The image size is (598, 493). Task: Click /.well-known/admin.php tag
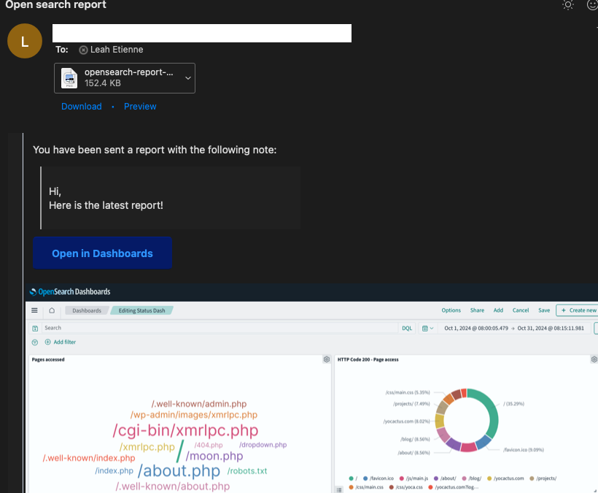[199, 404]
